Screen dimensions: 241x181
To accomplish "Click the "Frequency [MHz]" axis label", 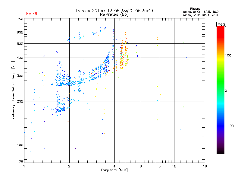I will point(114,170).
